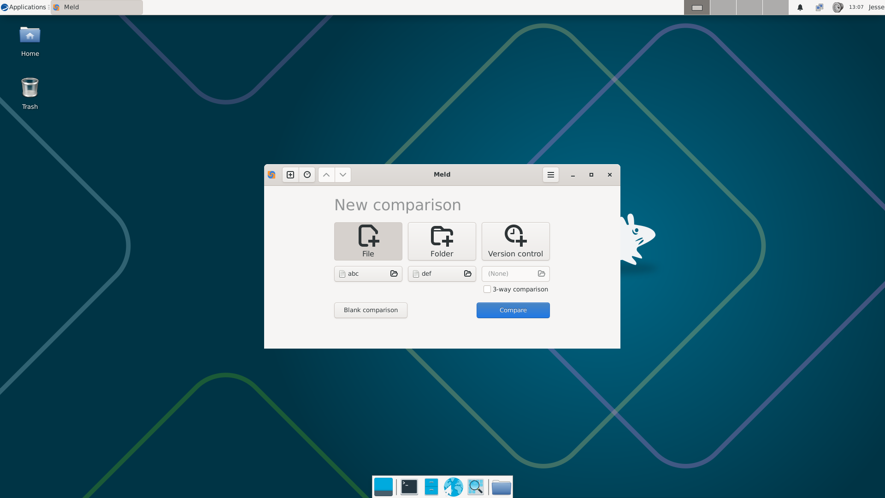Image resolution: width=885 pixels, height=498 pixels.
Task: Open Meld hamburger menu
Action: (551, 175)
